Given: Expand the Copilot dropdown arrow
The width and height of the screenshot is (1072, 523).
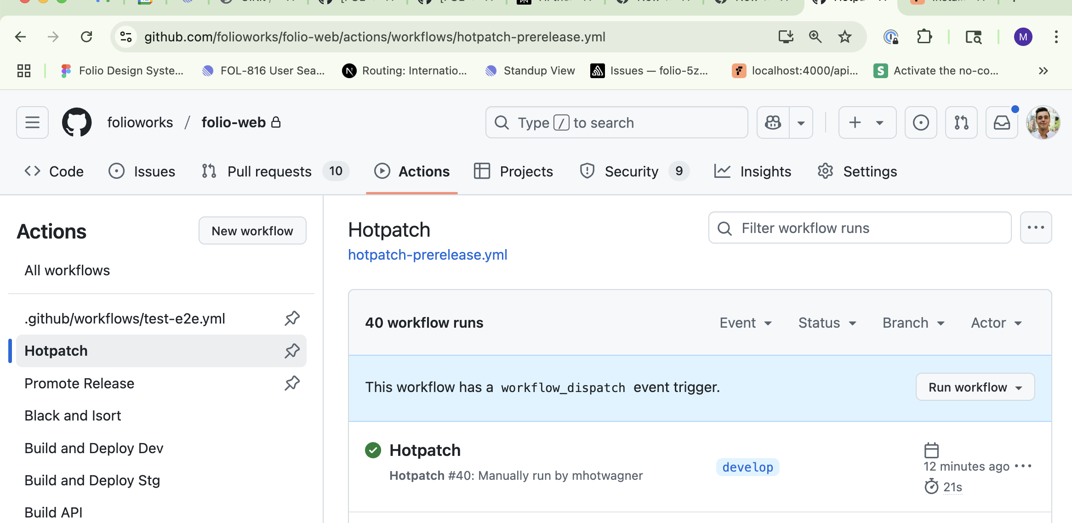Looking at the screenshot, I should pos(801,122).
